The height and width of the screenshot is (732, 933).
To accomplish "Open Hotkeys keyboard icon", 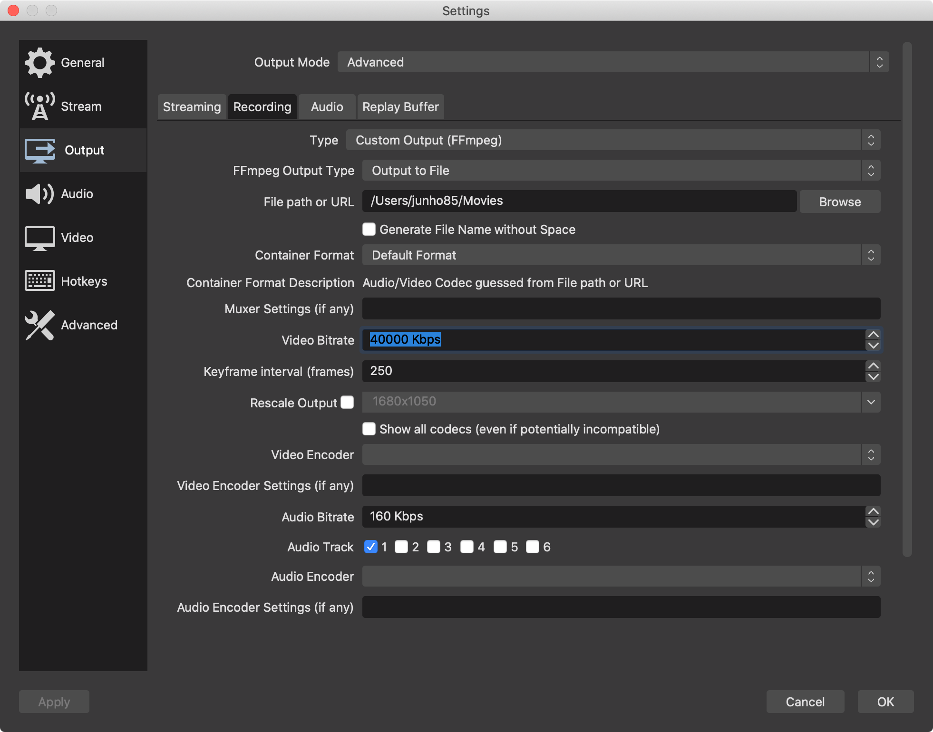I will point(40,281).
